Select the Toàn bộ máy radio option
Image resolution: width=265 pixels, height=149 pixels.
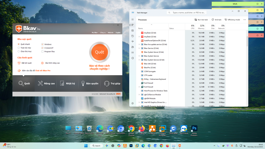(19, 48)
